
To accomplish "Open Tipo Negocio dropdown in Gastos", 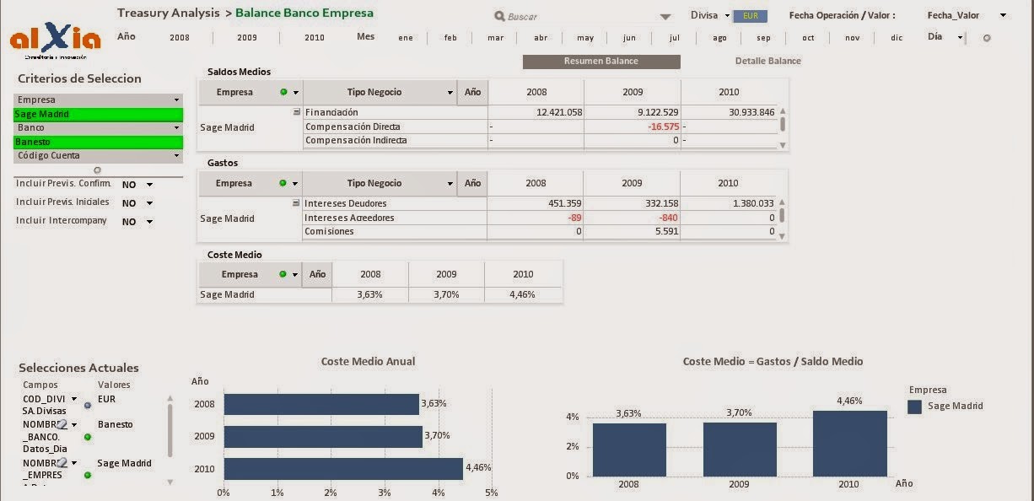I will point(450,183).
